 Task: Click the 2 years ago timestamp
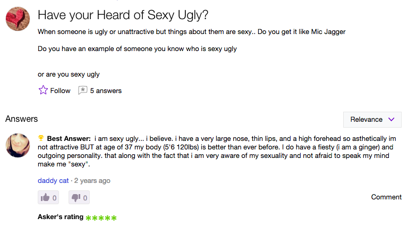tap(92, 180)
